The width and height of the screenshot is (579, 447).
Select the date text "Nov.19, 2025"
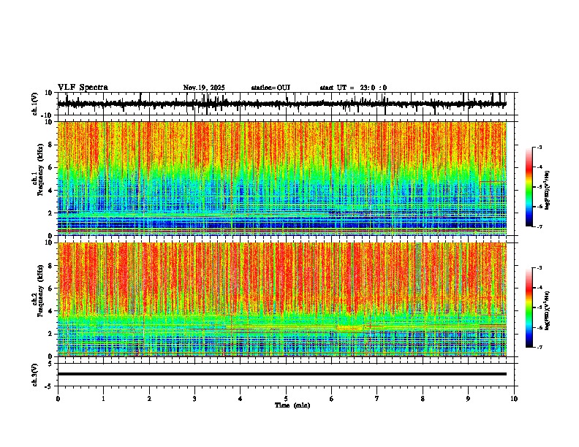coord(204,88)
